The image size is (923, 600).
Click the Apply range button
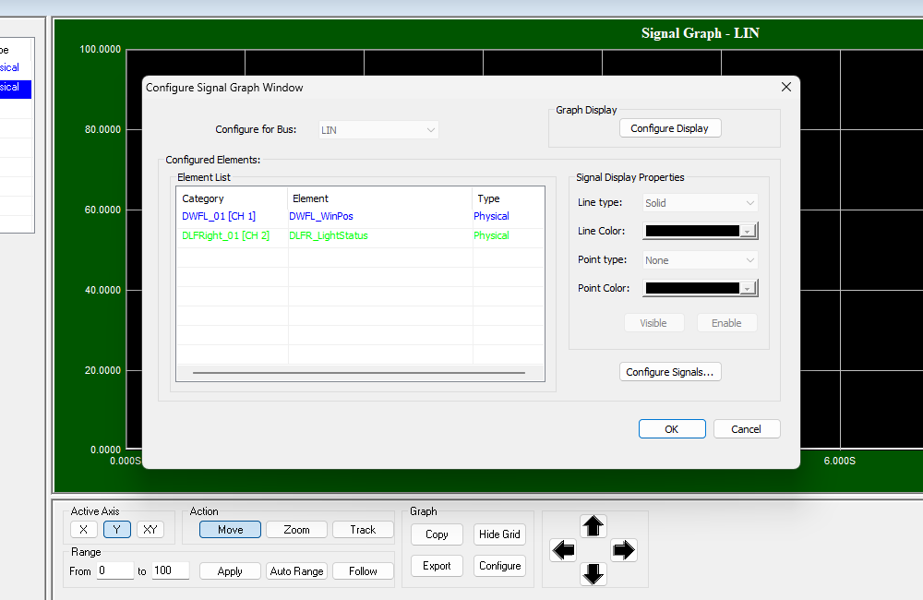click(230, 571)
